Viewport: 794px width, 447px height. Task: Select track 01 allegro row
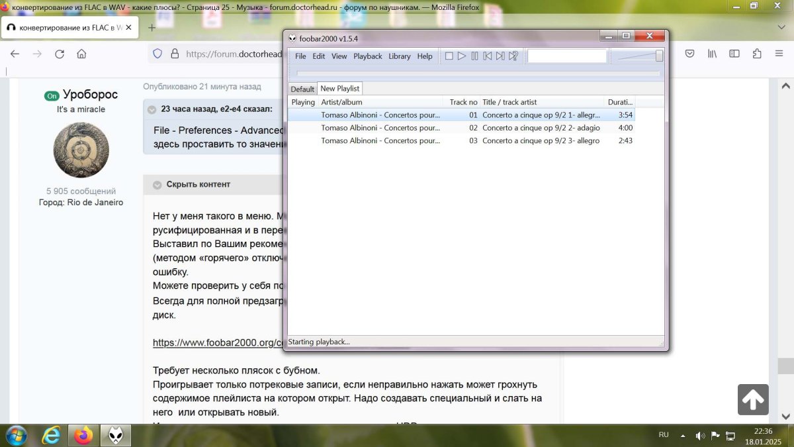point(461,115)
